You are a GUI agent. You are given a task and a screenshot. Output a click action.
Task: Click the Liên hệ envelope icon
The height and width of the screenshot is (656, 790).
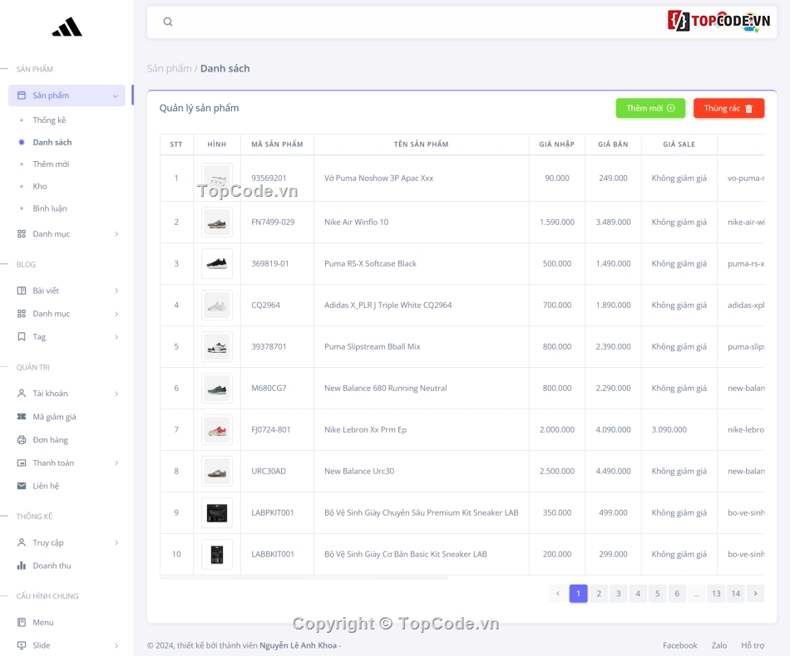coord(21,486)
